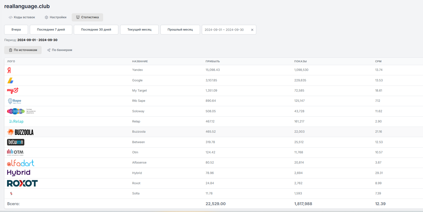This screenshot has width=423, height=212.
Task: Click the Relap source name
Action: pyautogui.click(x=136, y=121)
